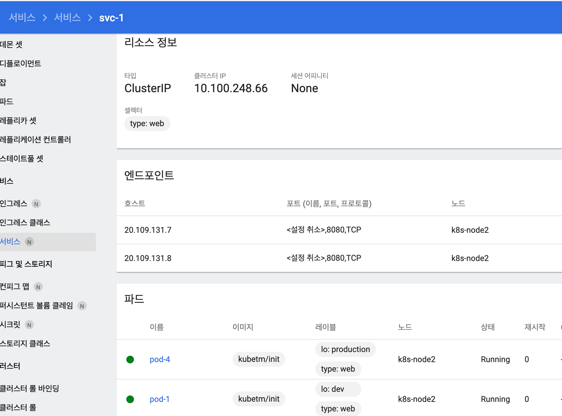Open 스테이트풀 셋 sidebar entry
Screen dimensions: 562x416
coord(22,158)
